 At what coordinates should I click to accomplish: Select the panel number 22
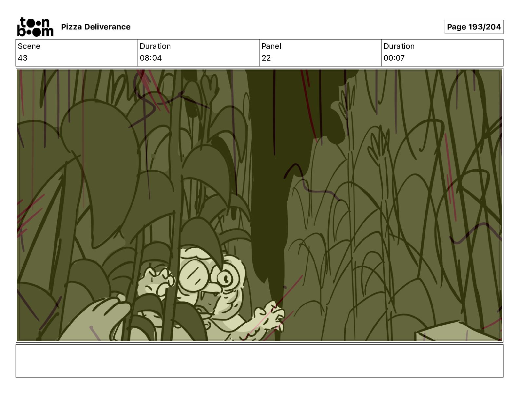(266, 58)
